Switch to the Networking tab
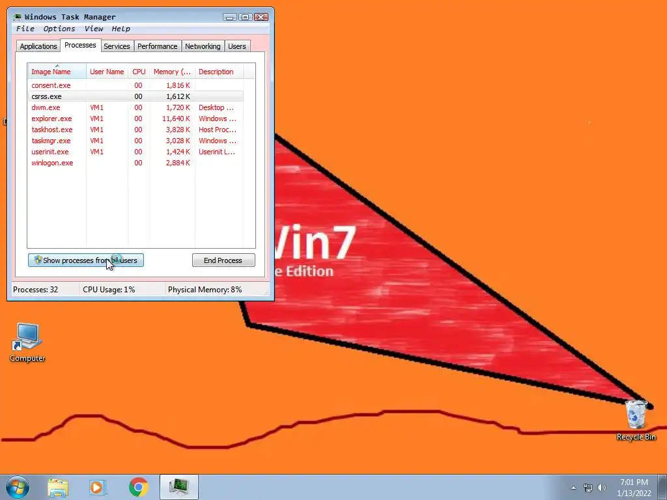 point(203,46)
